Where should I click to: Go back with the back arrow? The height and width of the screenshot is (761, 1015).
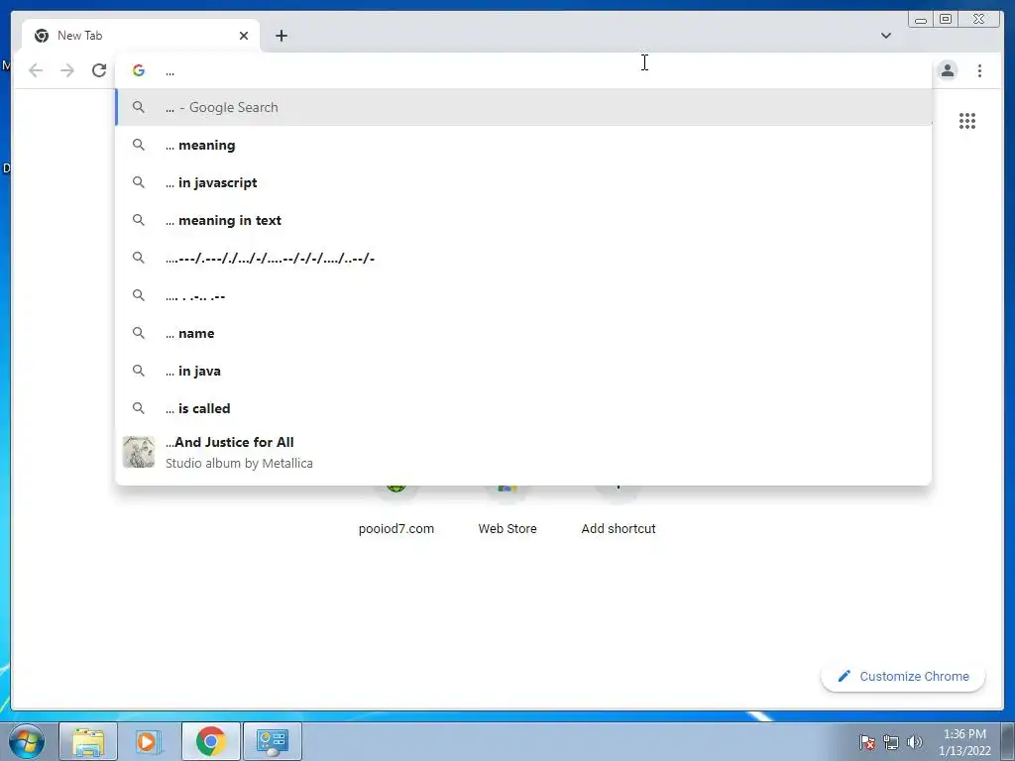click(36, 70)
